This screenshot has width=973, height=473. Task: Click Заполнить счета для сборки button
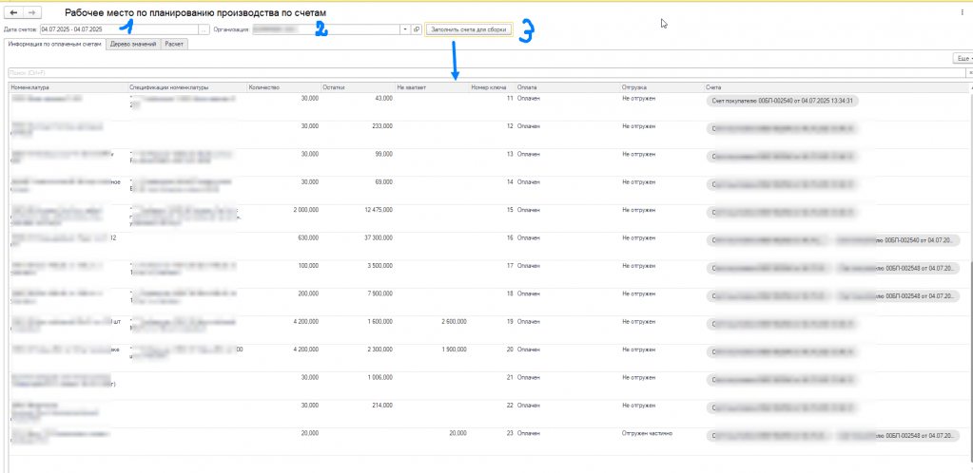[x=469, y=29]
